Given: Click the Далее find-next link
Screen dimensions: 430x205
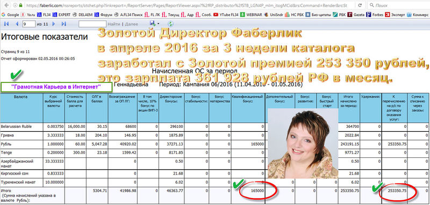Looking at the screenshot, I should click(x=131, y=24).
